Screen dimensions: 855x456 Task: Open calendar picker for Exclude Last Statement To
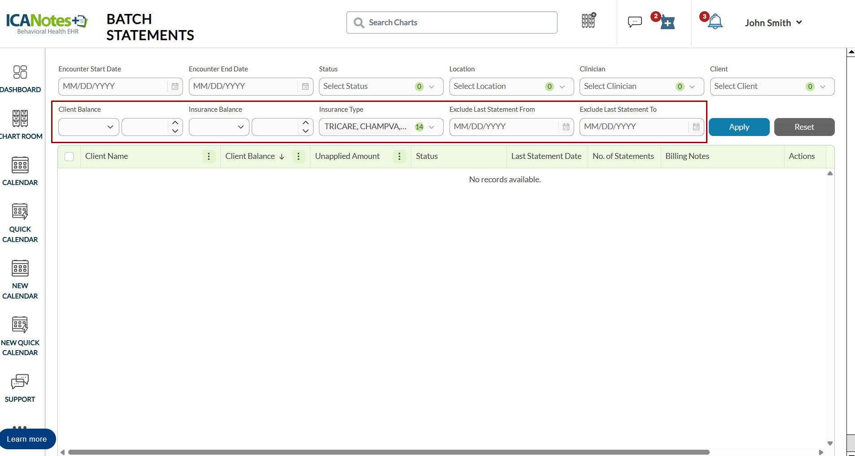(696, 127)
